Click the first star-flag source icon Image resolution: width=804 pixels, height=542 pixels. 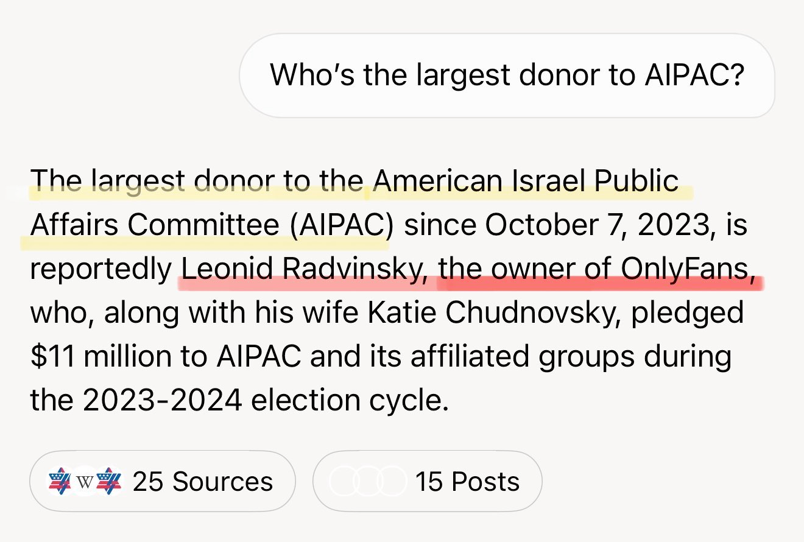point(60,482)
